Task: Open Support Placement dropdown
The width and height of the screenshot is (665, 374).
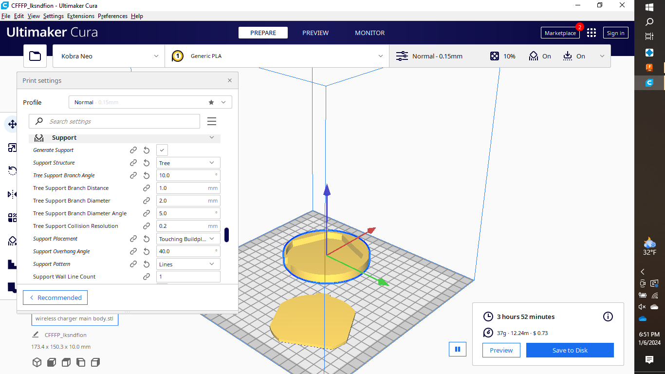Action: (x=188, y=239)
